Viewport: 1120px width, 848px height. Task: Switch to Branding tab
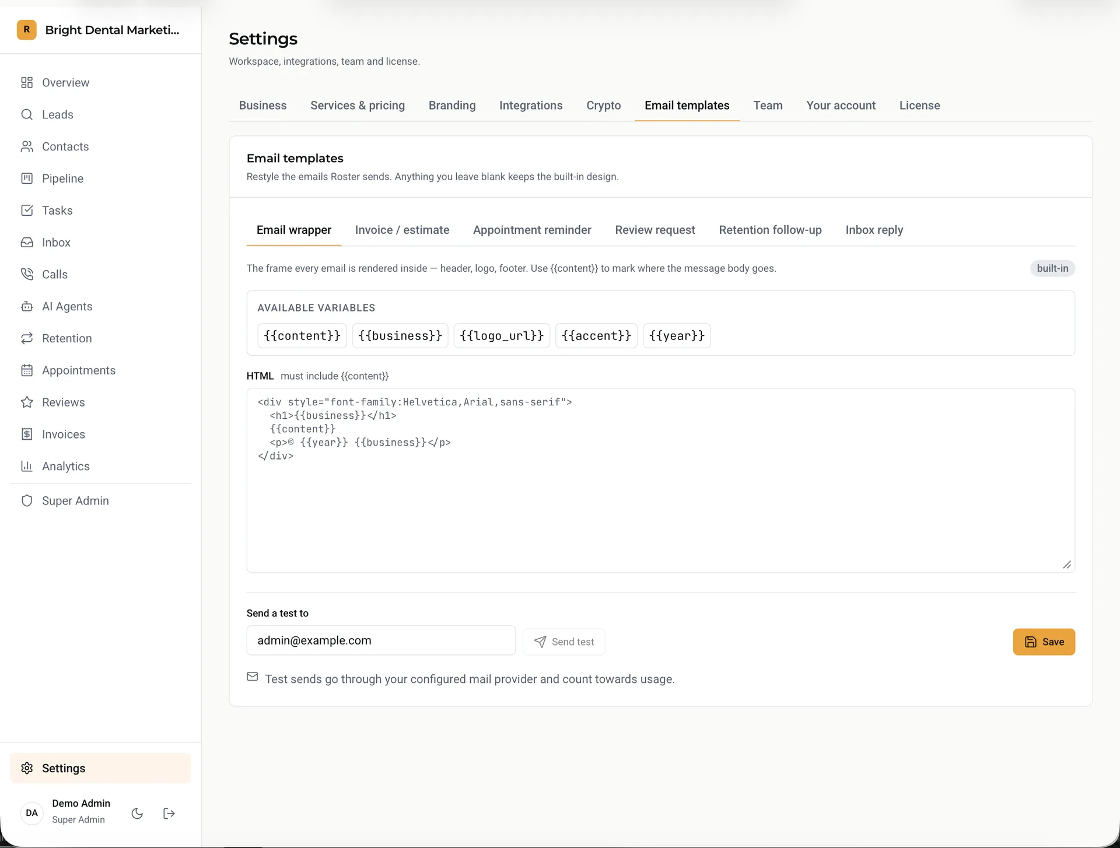tap(452, 106)
